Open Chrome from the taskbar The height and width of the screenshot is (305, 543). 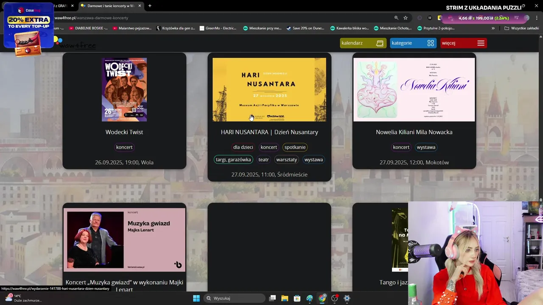tap(322, 298)
